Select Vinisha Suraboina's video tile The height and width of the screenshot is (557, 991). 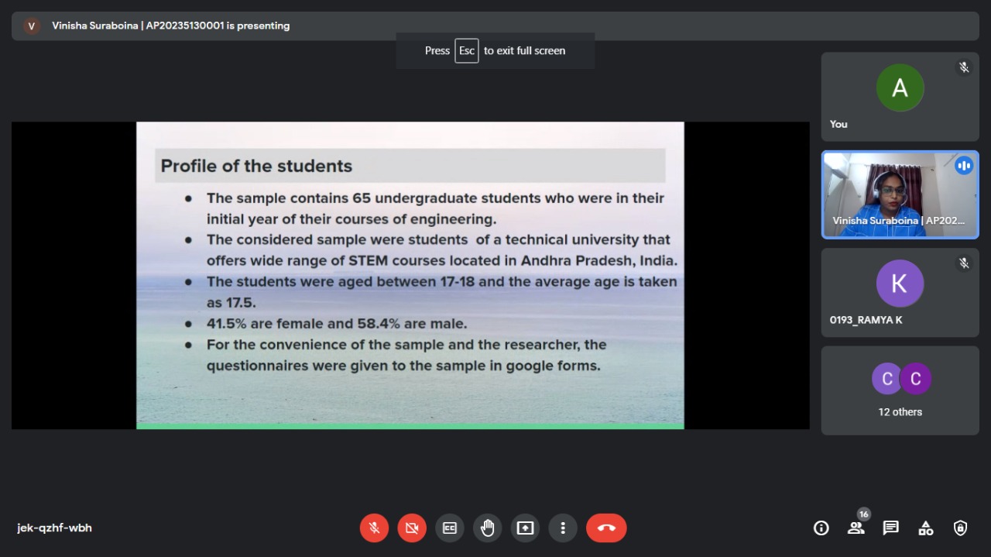point(900,194)
